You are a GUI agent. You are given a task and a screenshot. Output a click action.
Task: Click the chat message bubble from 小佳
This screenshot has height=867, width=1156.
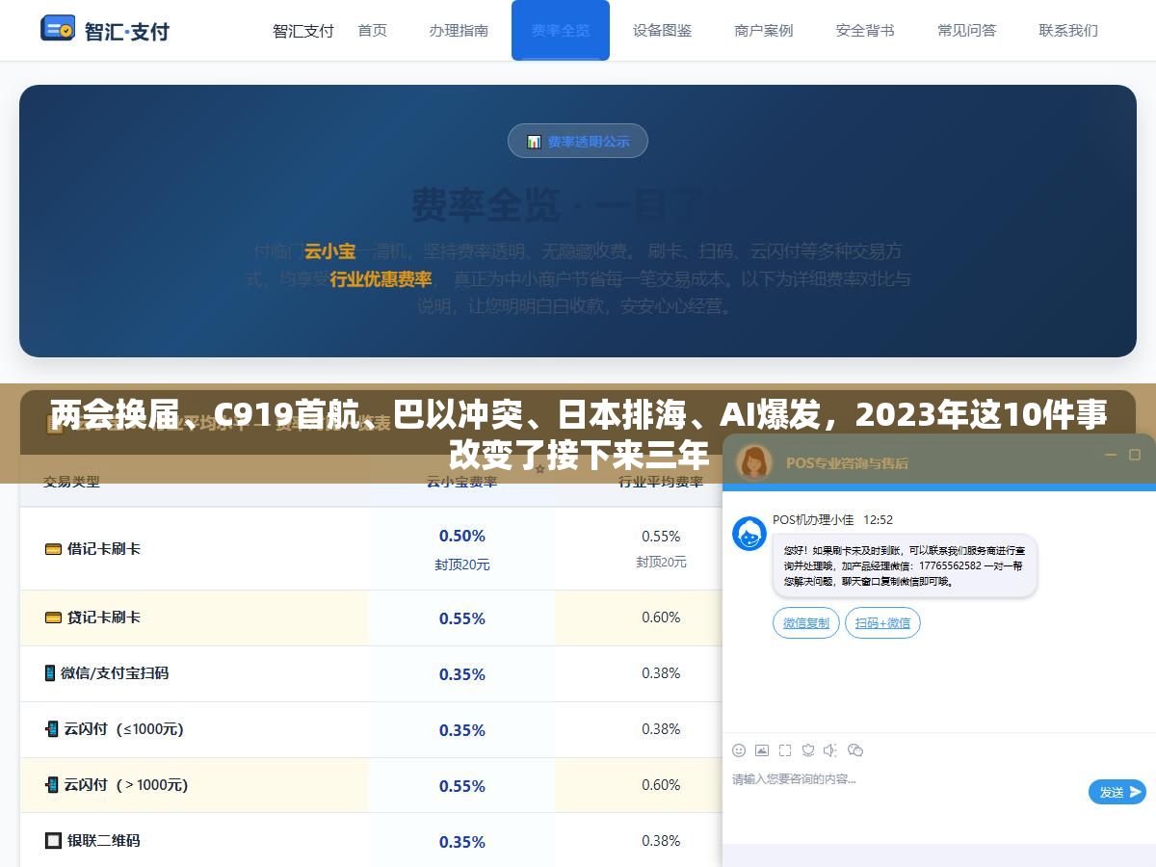[906, 566]
